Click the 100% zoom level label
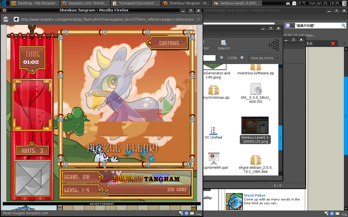The width and height of the screenshot is (348, 217). 232,58
